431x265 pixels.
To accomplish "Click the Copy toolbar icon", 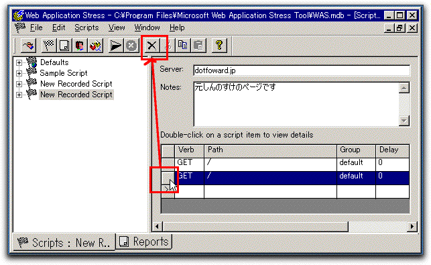I will pos(182,46).
